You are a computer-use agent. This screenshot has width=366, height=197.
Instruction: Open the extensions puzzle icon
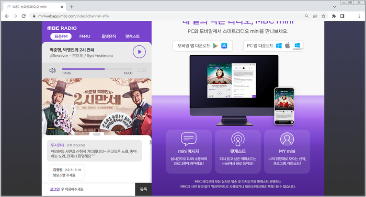coord(334,16)
